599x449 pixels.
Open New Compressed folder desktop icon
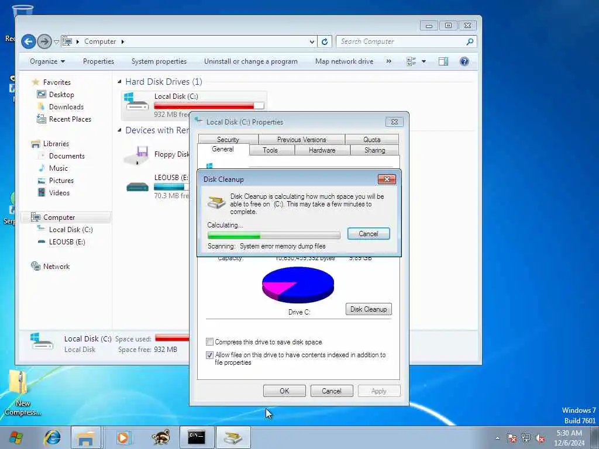click(22, 393)
